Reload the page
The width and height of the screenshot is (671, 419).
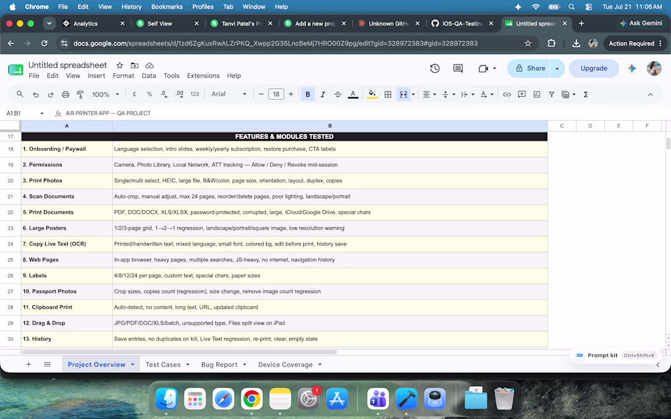(x=44, y=43)
